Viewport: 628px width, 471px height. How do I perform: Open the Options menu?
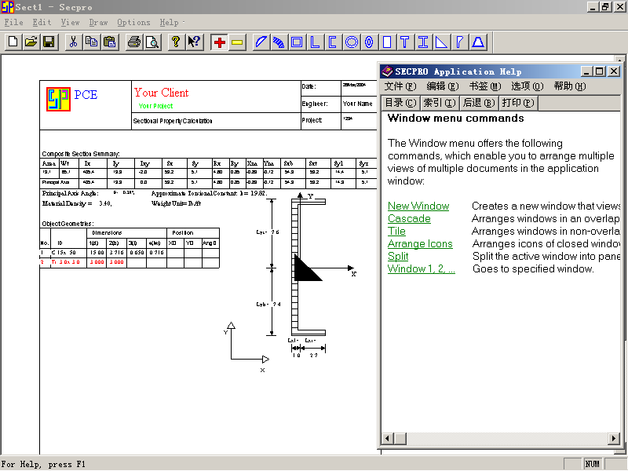(133, 23)
